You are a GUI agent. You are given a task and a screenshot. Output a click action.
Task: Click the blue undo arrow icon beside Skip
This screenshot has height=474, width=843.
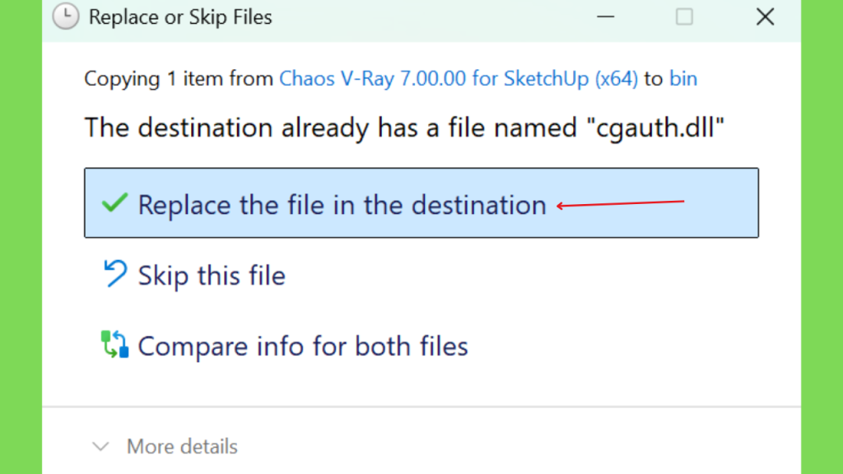115,273
